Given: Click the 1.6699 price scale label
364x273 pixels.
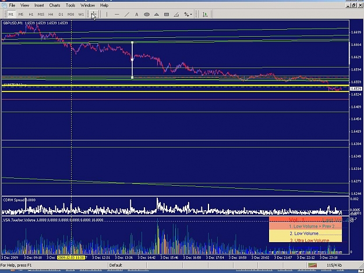Looking at the screenshot, I should (356, 32).
